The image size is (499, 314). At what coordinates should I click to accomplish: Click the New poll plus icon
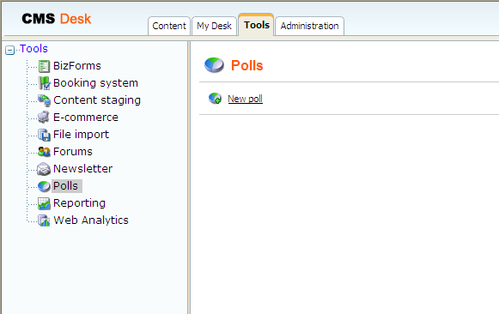pos(215,99)
